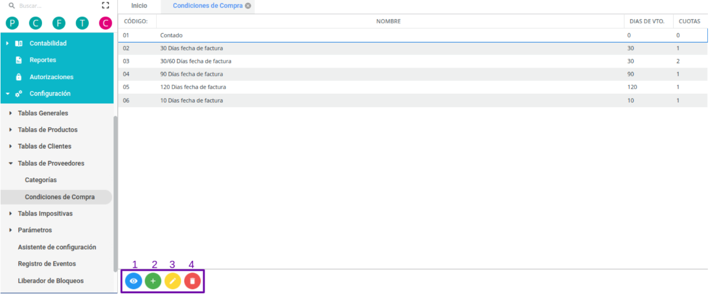Click the days value 90

[x=631, y=74]
